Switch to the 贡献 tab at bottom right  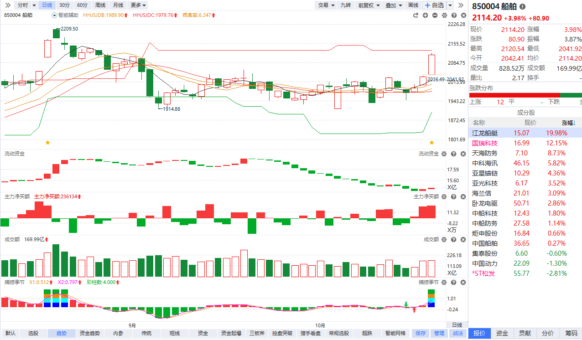coord(525,333)
